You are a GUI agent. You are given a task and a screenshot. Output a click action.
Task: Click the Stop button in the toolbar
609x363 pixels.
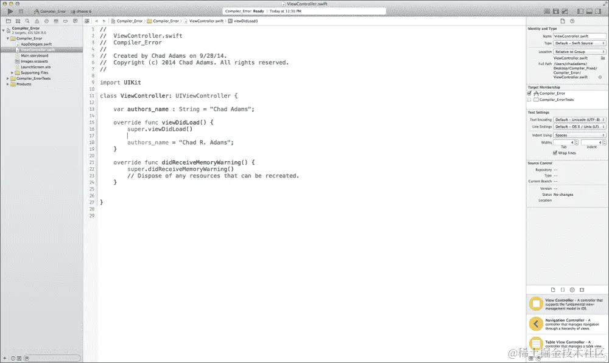click(x=21, y=11)
